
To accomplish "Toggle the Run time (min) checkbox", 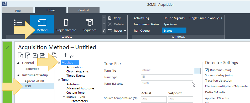I will tap(207, 70).
